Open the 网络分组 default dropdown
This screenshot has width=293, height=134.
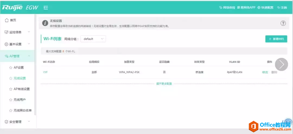(x=93, y=39)
